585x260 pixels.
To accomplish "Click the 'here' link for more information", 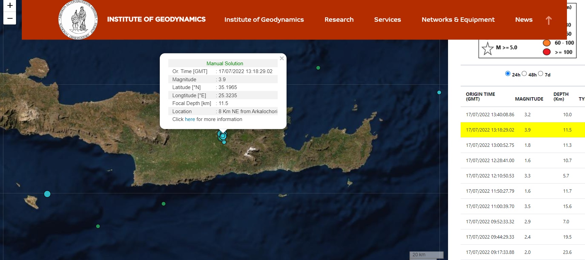I will [190, 119].
